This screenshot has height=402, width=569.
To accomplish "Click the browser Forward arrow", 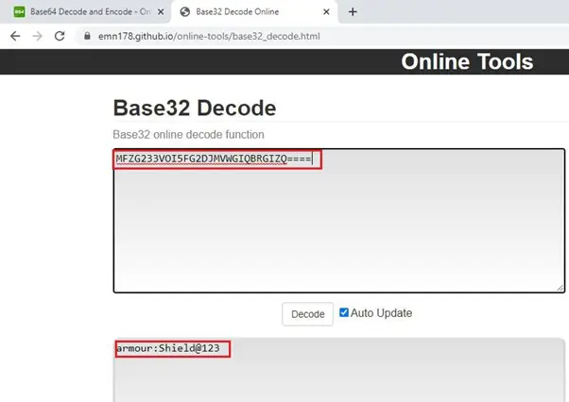I will (38, 35).
